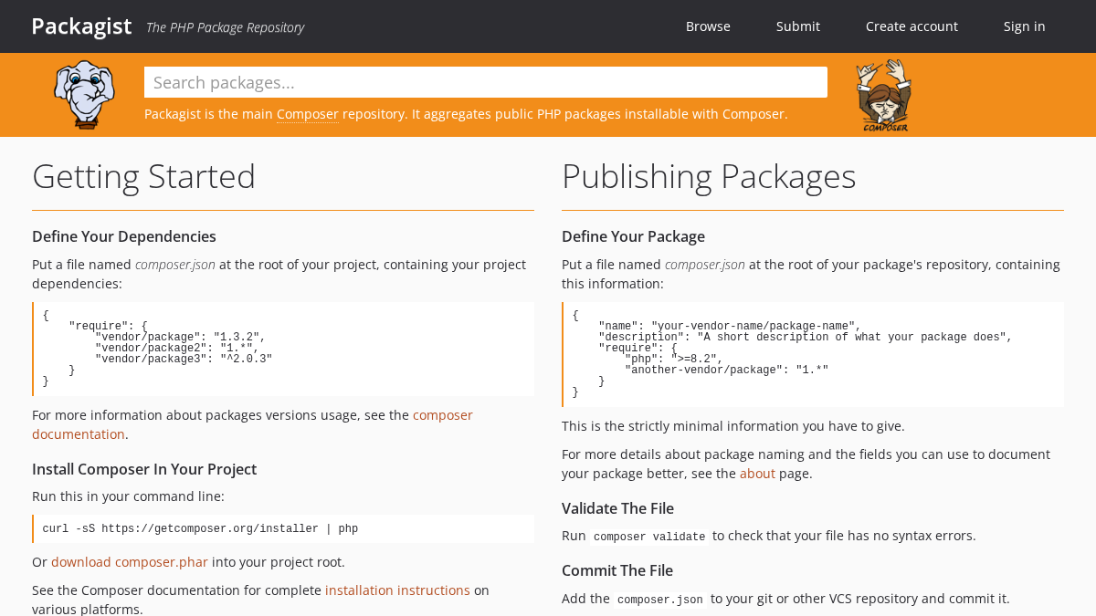Click the composer validate inline code
Image resolution: width=1096 pixels, height=616 pixels.
tap(649, 537)
